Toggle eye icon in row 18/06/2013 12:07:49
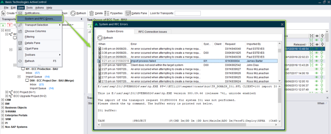The image size is (331, 134). pyautogui.click(x=317, y=90)
